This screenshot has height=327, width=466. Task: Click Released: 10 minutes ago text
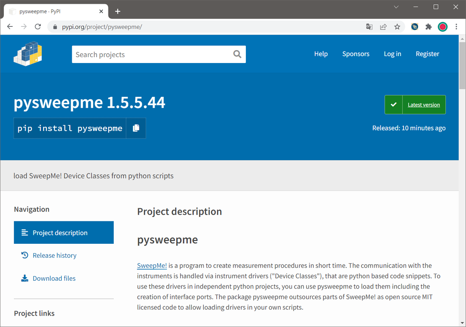tap(409, 128)
